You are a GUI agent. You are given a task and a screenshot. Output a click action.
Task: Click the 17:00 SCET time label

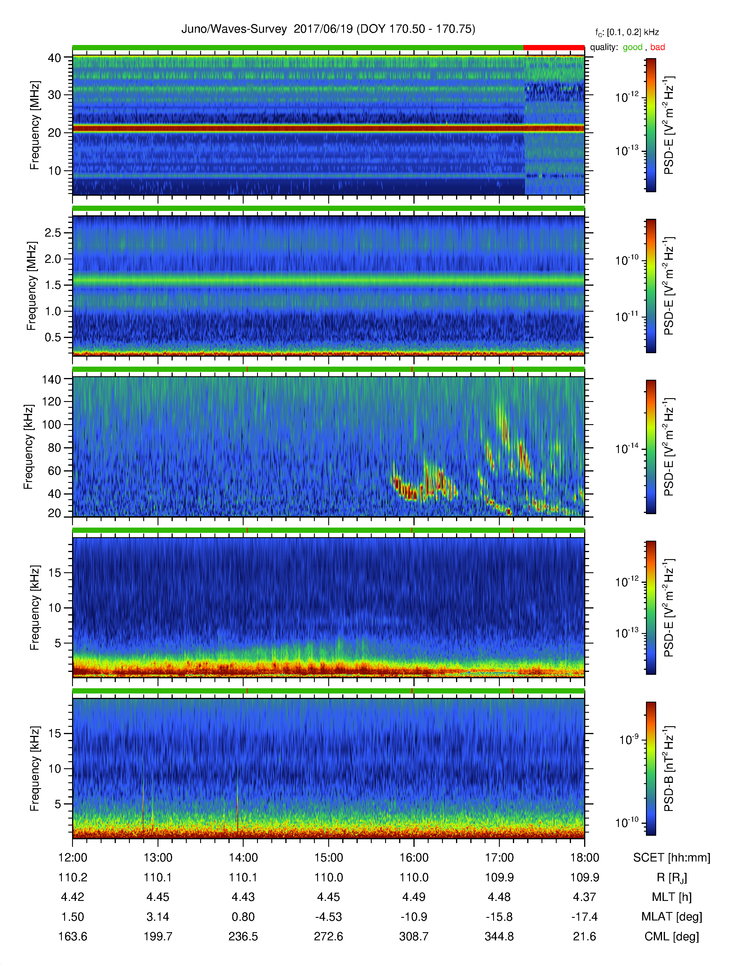(x=500, y=858)
